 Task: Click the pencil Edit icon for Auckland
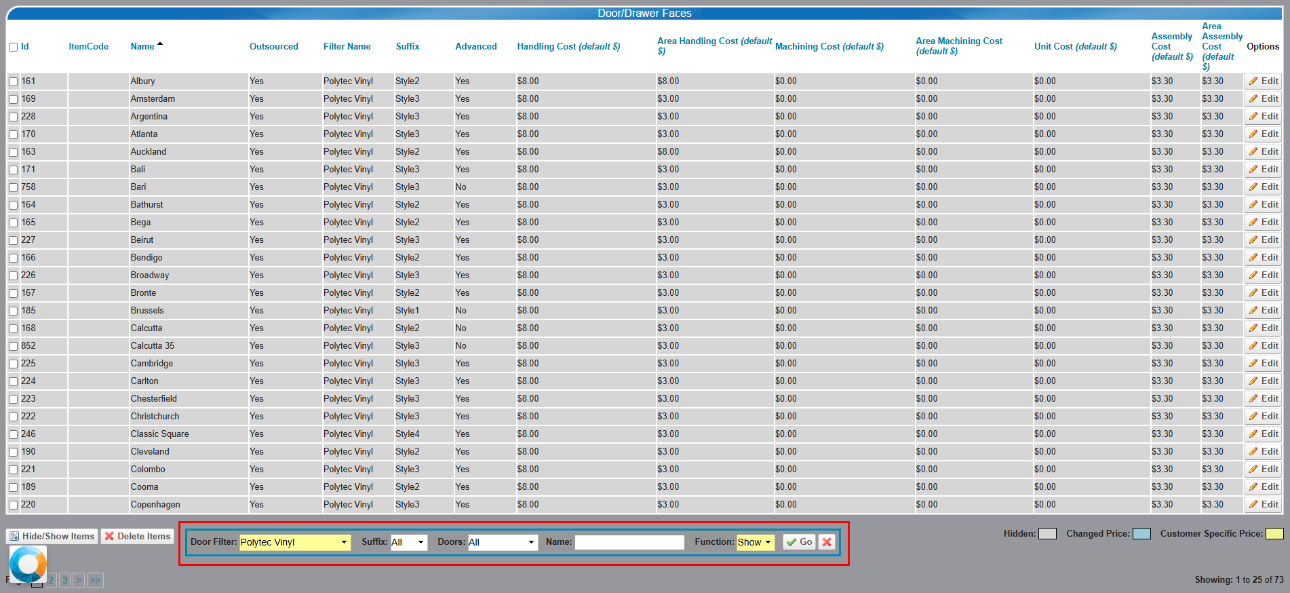tap(1253, 152)
